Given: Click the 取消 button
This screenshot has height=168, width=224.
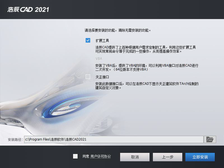Looking at the screenshot, I should click(x=135, y=157).
